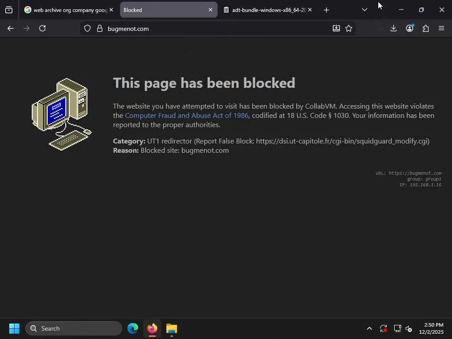Click the 'Reason: Blocked site: bugmenot.com' text
Screen dimensions: 452x339
(x=171, y=151)
